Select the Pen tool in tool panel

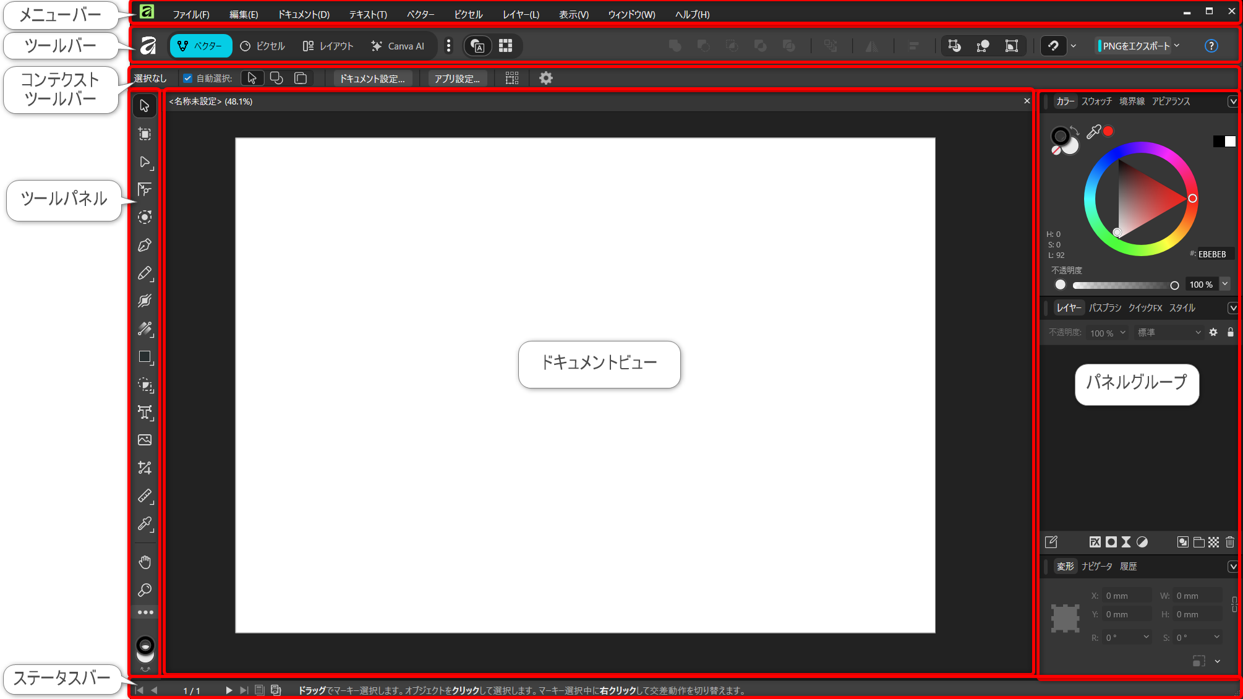[145, 246]
